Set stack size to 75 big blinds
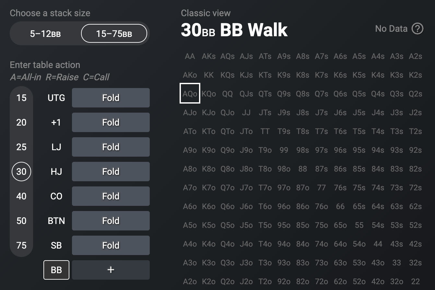Screen dimensions: 435x290 21,245
